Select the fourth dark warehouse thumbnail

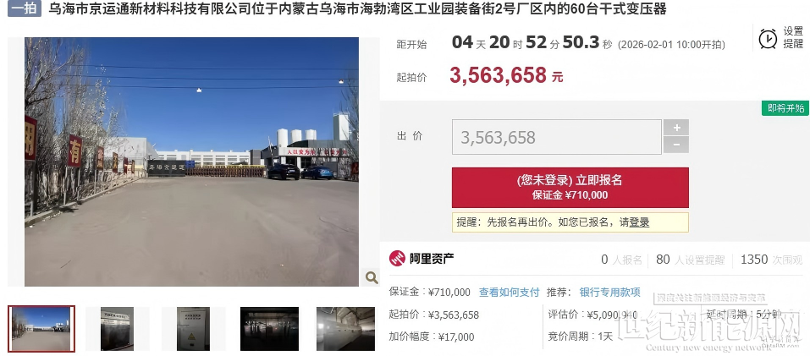pos(269,329)
